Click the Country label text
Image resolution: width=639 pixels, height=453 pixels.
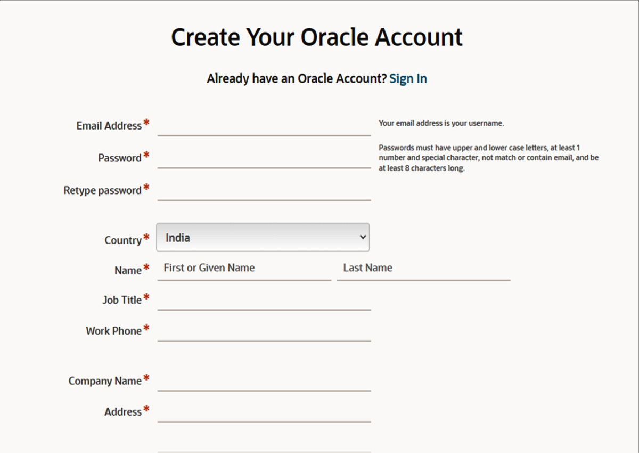(123, 240)
